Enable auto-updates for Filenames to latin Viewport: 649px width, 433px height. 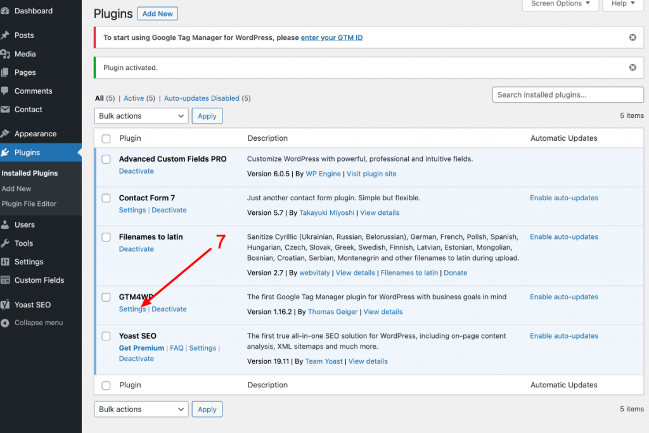564,236
